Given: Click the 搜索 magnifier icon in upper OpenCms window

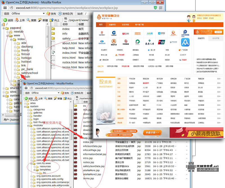Looking at the screenshot, I should pyautogui.click(x=28, y=20).
